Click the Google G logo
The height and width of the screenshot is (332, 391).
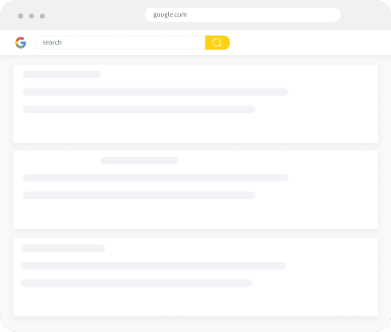coord(21,42)
